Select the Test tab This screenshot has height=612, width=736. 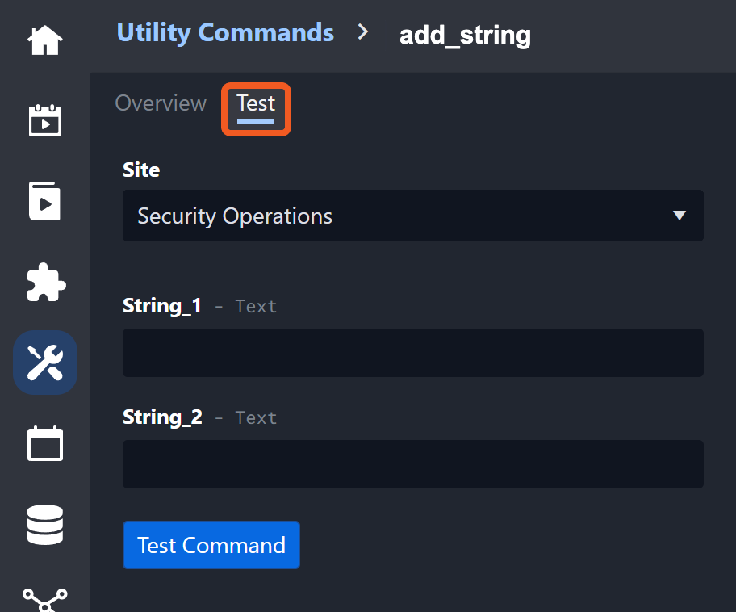pos(256,104)
